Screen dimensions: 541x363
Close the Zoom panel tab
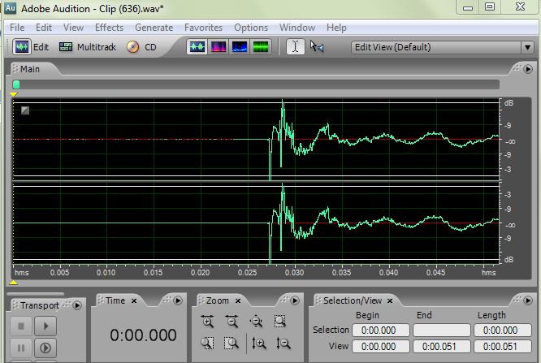(x=238, y=301)
